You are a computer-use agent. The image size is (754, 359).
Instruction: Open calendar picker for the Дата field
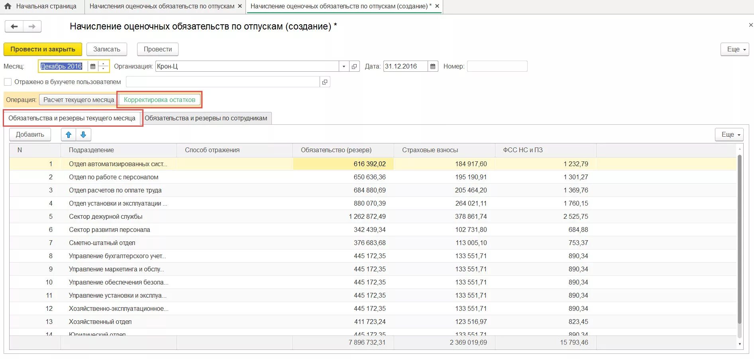(433, 67)
